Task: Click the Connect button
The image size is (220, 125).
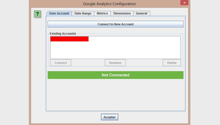Action: [x=61, y=63]
